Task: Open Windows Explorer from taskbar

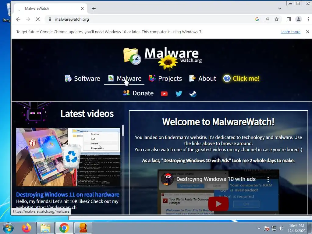Action: pos(45,228)
